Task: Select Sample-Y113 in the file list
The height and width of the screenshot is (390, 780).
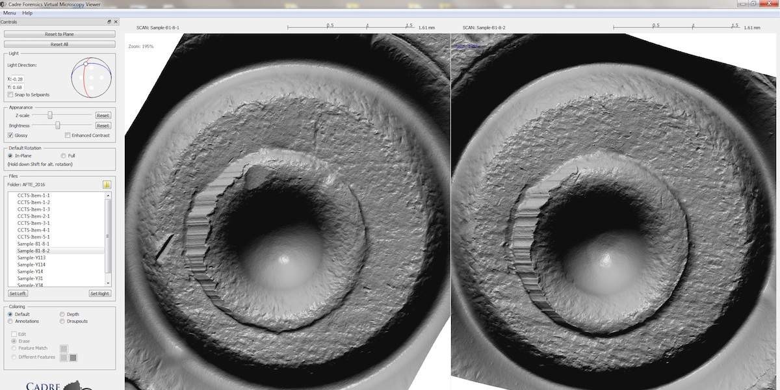Action: 31,257
